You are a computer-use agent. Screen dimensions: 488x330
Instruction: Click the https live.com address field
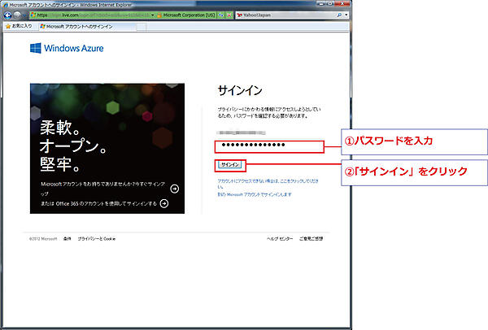coord(90,15)
